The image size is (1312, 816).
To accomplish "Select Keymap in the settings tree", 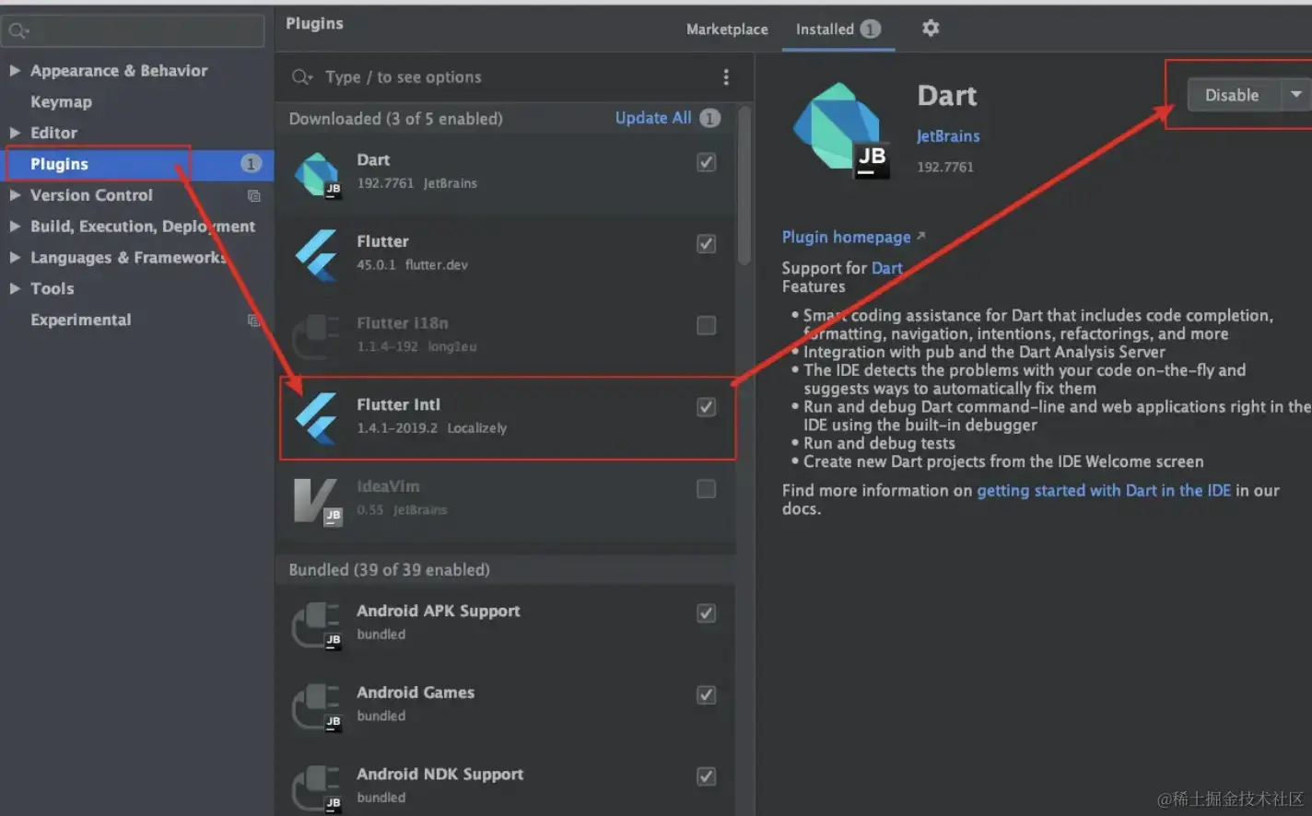I will click(x=61, y=101).
